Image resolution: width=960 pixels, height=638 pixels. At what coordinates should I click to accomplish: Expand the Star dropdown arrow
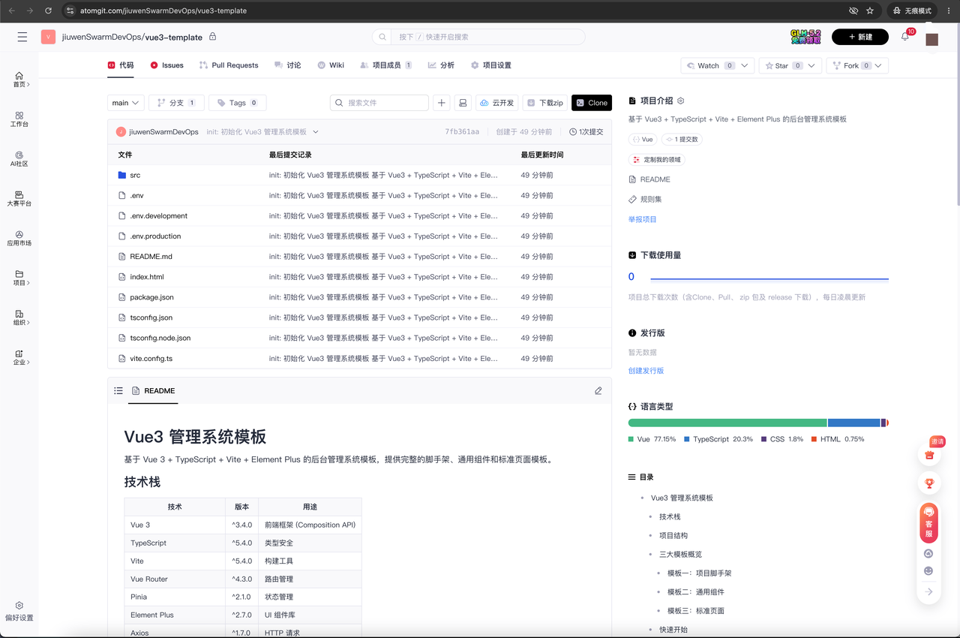pyautogui.click(x=813, y=66)
